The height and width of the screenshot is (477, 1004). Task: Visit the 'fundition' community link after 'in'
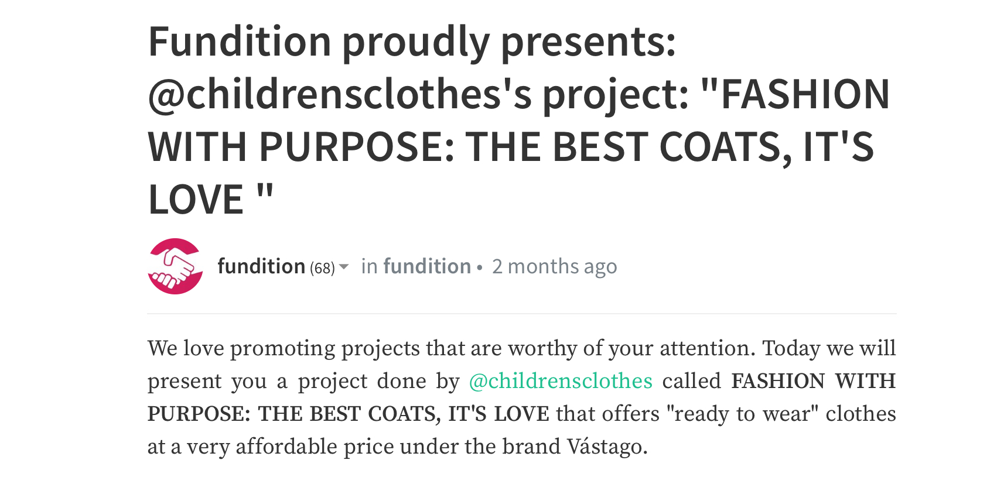[x=427, y=266]
